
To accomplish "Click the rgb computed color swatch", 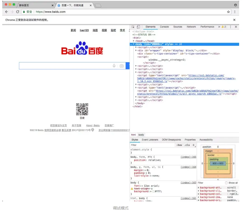I will [x=228, y=194].
